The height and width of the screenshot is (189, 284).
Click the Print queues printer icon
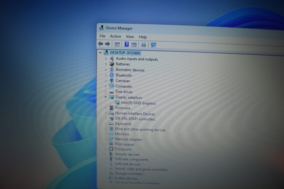111,144
